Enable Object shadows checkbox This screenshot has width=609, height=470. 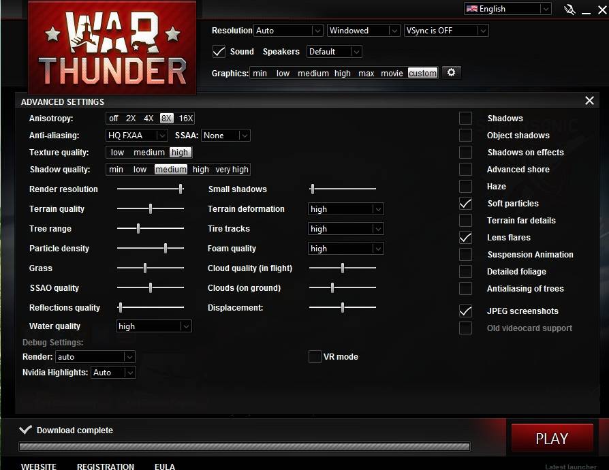pyautogui.click(x=465, y=135)
